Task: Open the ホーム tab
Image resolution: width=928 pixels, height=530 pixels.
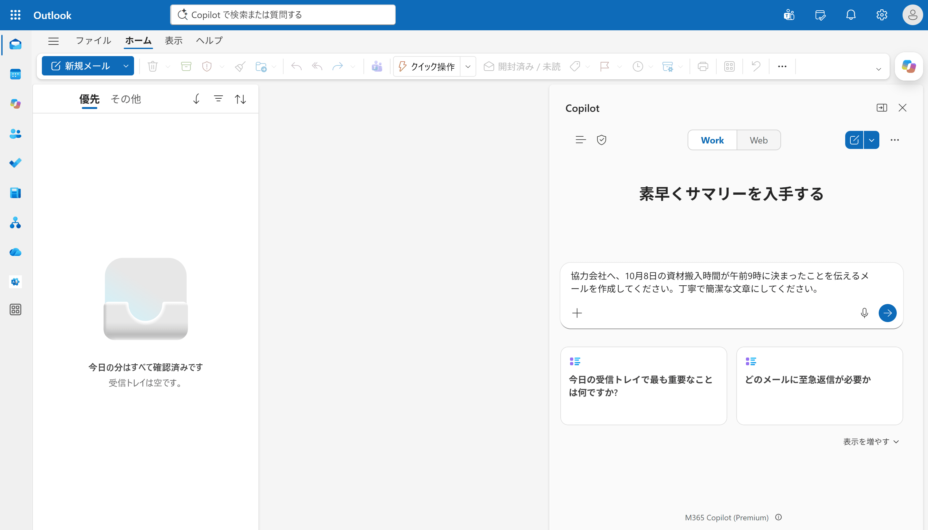Action: [138, 40]
